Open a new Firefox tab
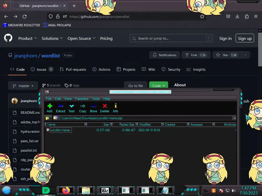The height and width of the screenshot is (196, 262). 74,6
